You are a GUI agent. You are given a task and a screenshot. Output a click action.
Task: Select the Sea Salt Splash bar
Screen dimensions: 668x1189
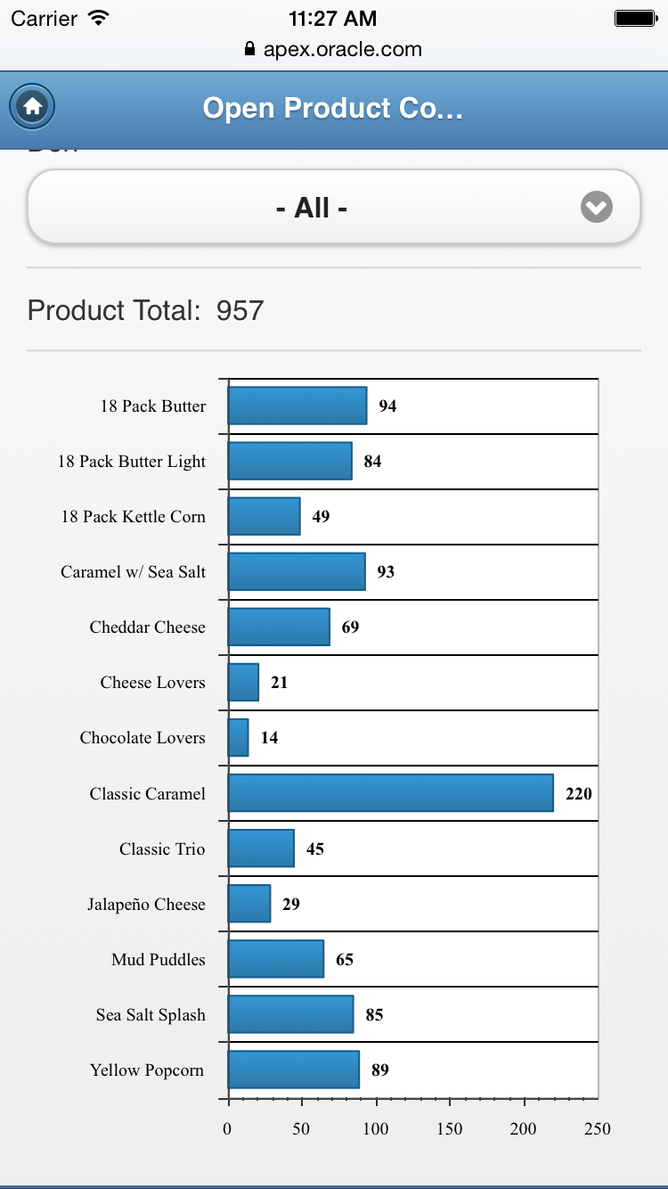pos(291,1014)
